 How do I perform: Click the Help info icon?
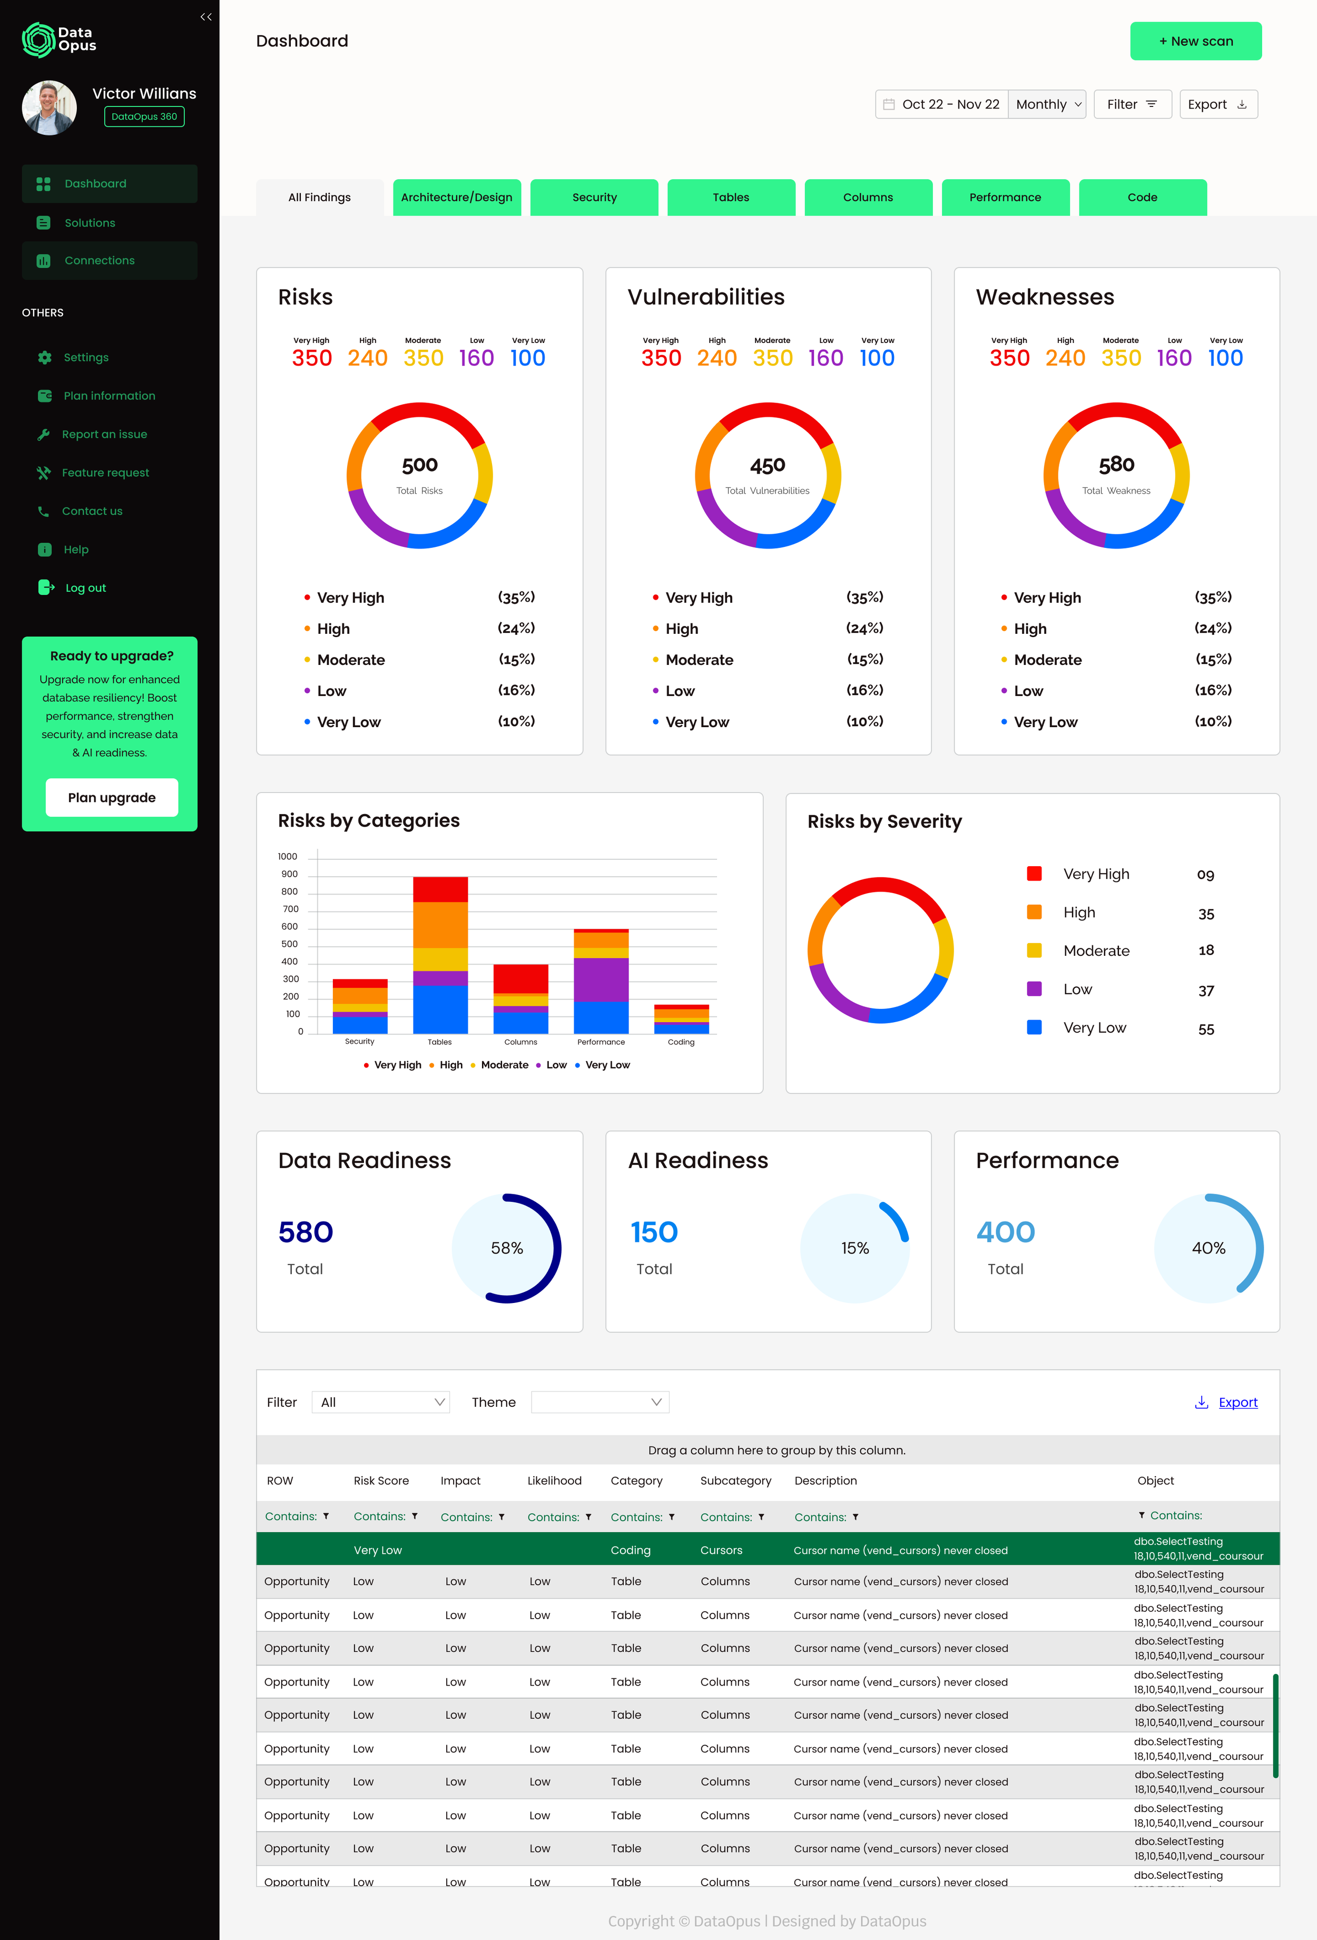click(44, 549)
